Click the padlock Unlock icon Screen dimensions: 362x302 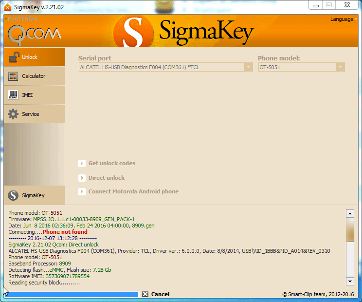click(x=14, y=57)
